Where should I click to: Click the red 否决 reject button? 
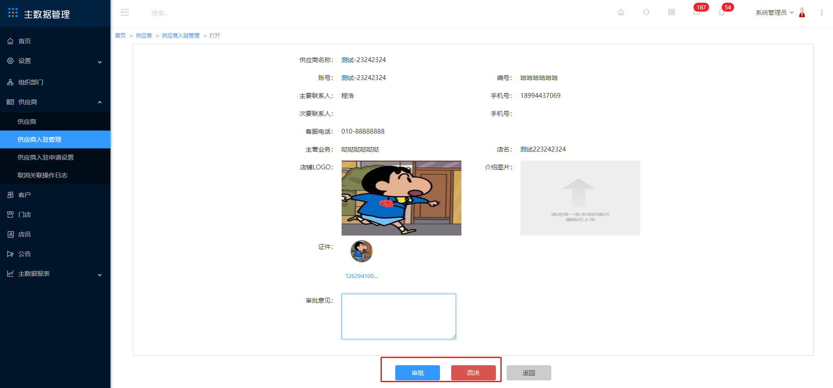tap(474, 373)
